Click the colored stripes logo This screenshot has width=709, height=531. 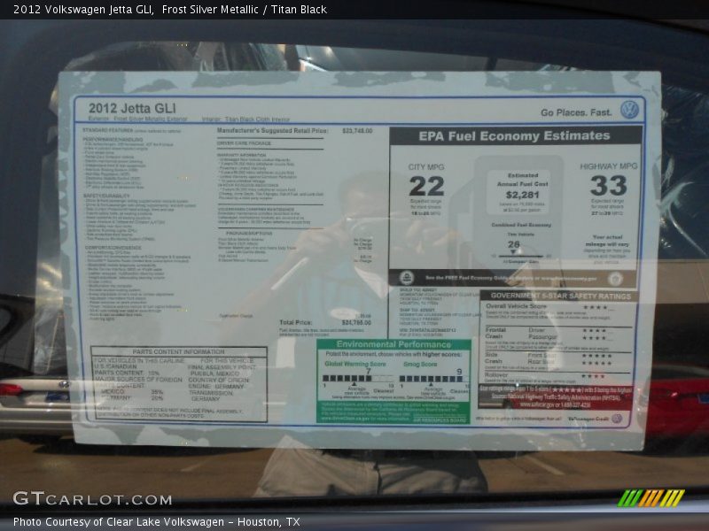click(x=651, y=498)
